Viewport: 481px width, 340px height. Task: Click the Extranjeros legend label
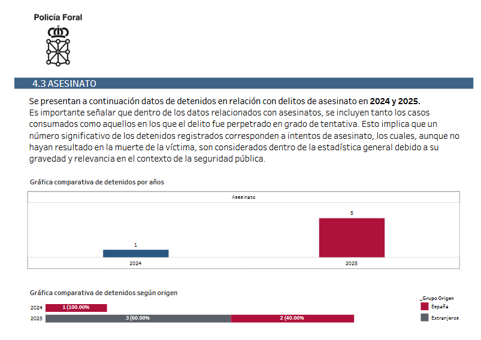(x=445, y=318)
